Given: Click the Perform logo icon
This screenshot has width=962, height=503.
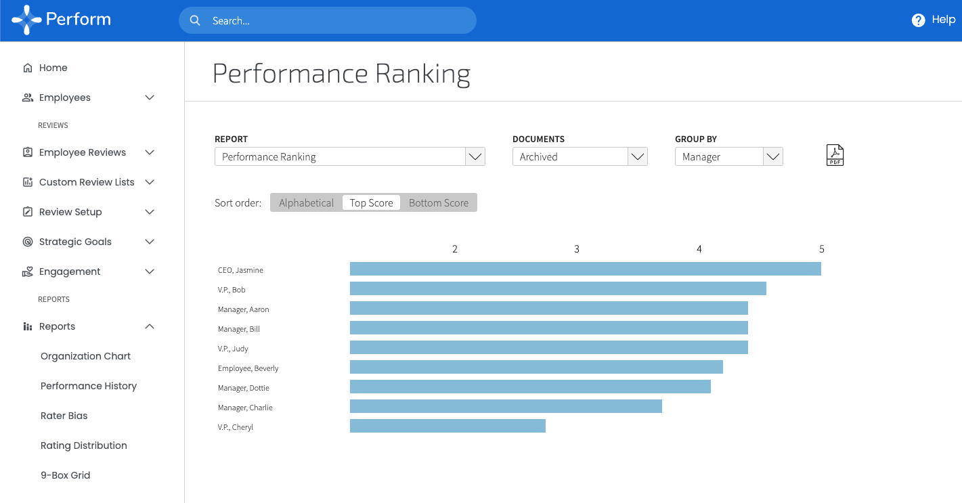Looking at the screenshot, I should [x=26, y=20].
